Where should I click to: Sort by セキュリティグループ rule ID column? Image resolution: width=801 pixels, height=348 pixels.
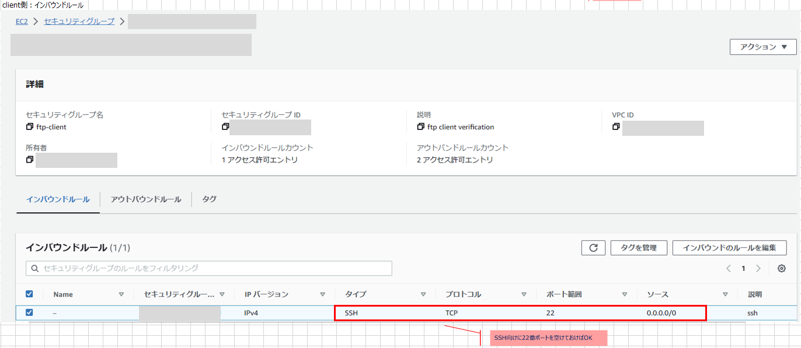[222, 294]
